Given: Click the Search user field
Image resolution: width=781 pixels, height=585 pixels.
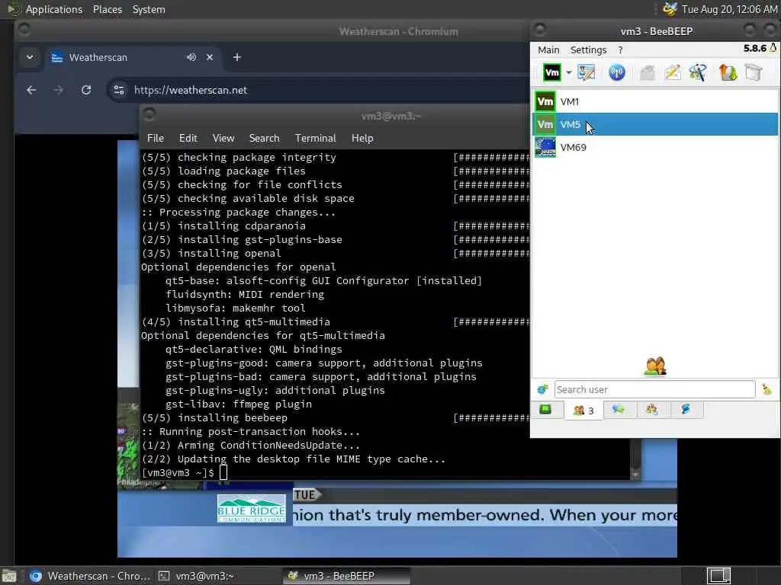Looking at the screenshot, I should (x=654, y=389).
